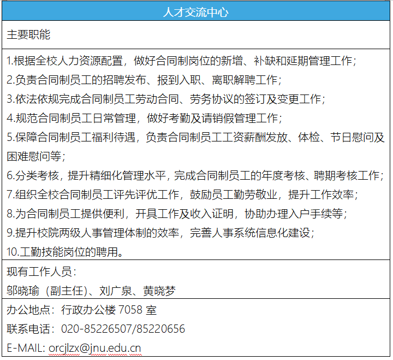Click the 现有工作人员 label
393x360 pixels.
tap(41, 272)
